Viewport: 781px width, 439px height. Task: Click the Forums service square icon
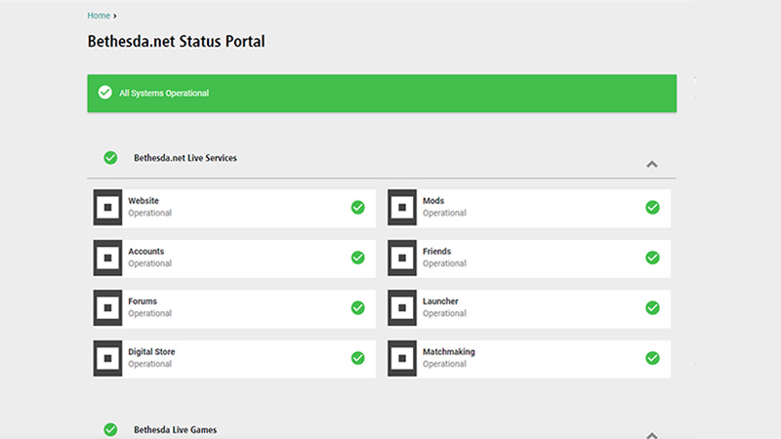point(107,307)
